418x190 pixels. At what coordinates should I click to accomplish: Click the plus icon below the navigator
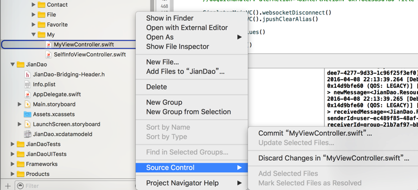click(x=7, y=186)
